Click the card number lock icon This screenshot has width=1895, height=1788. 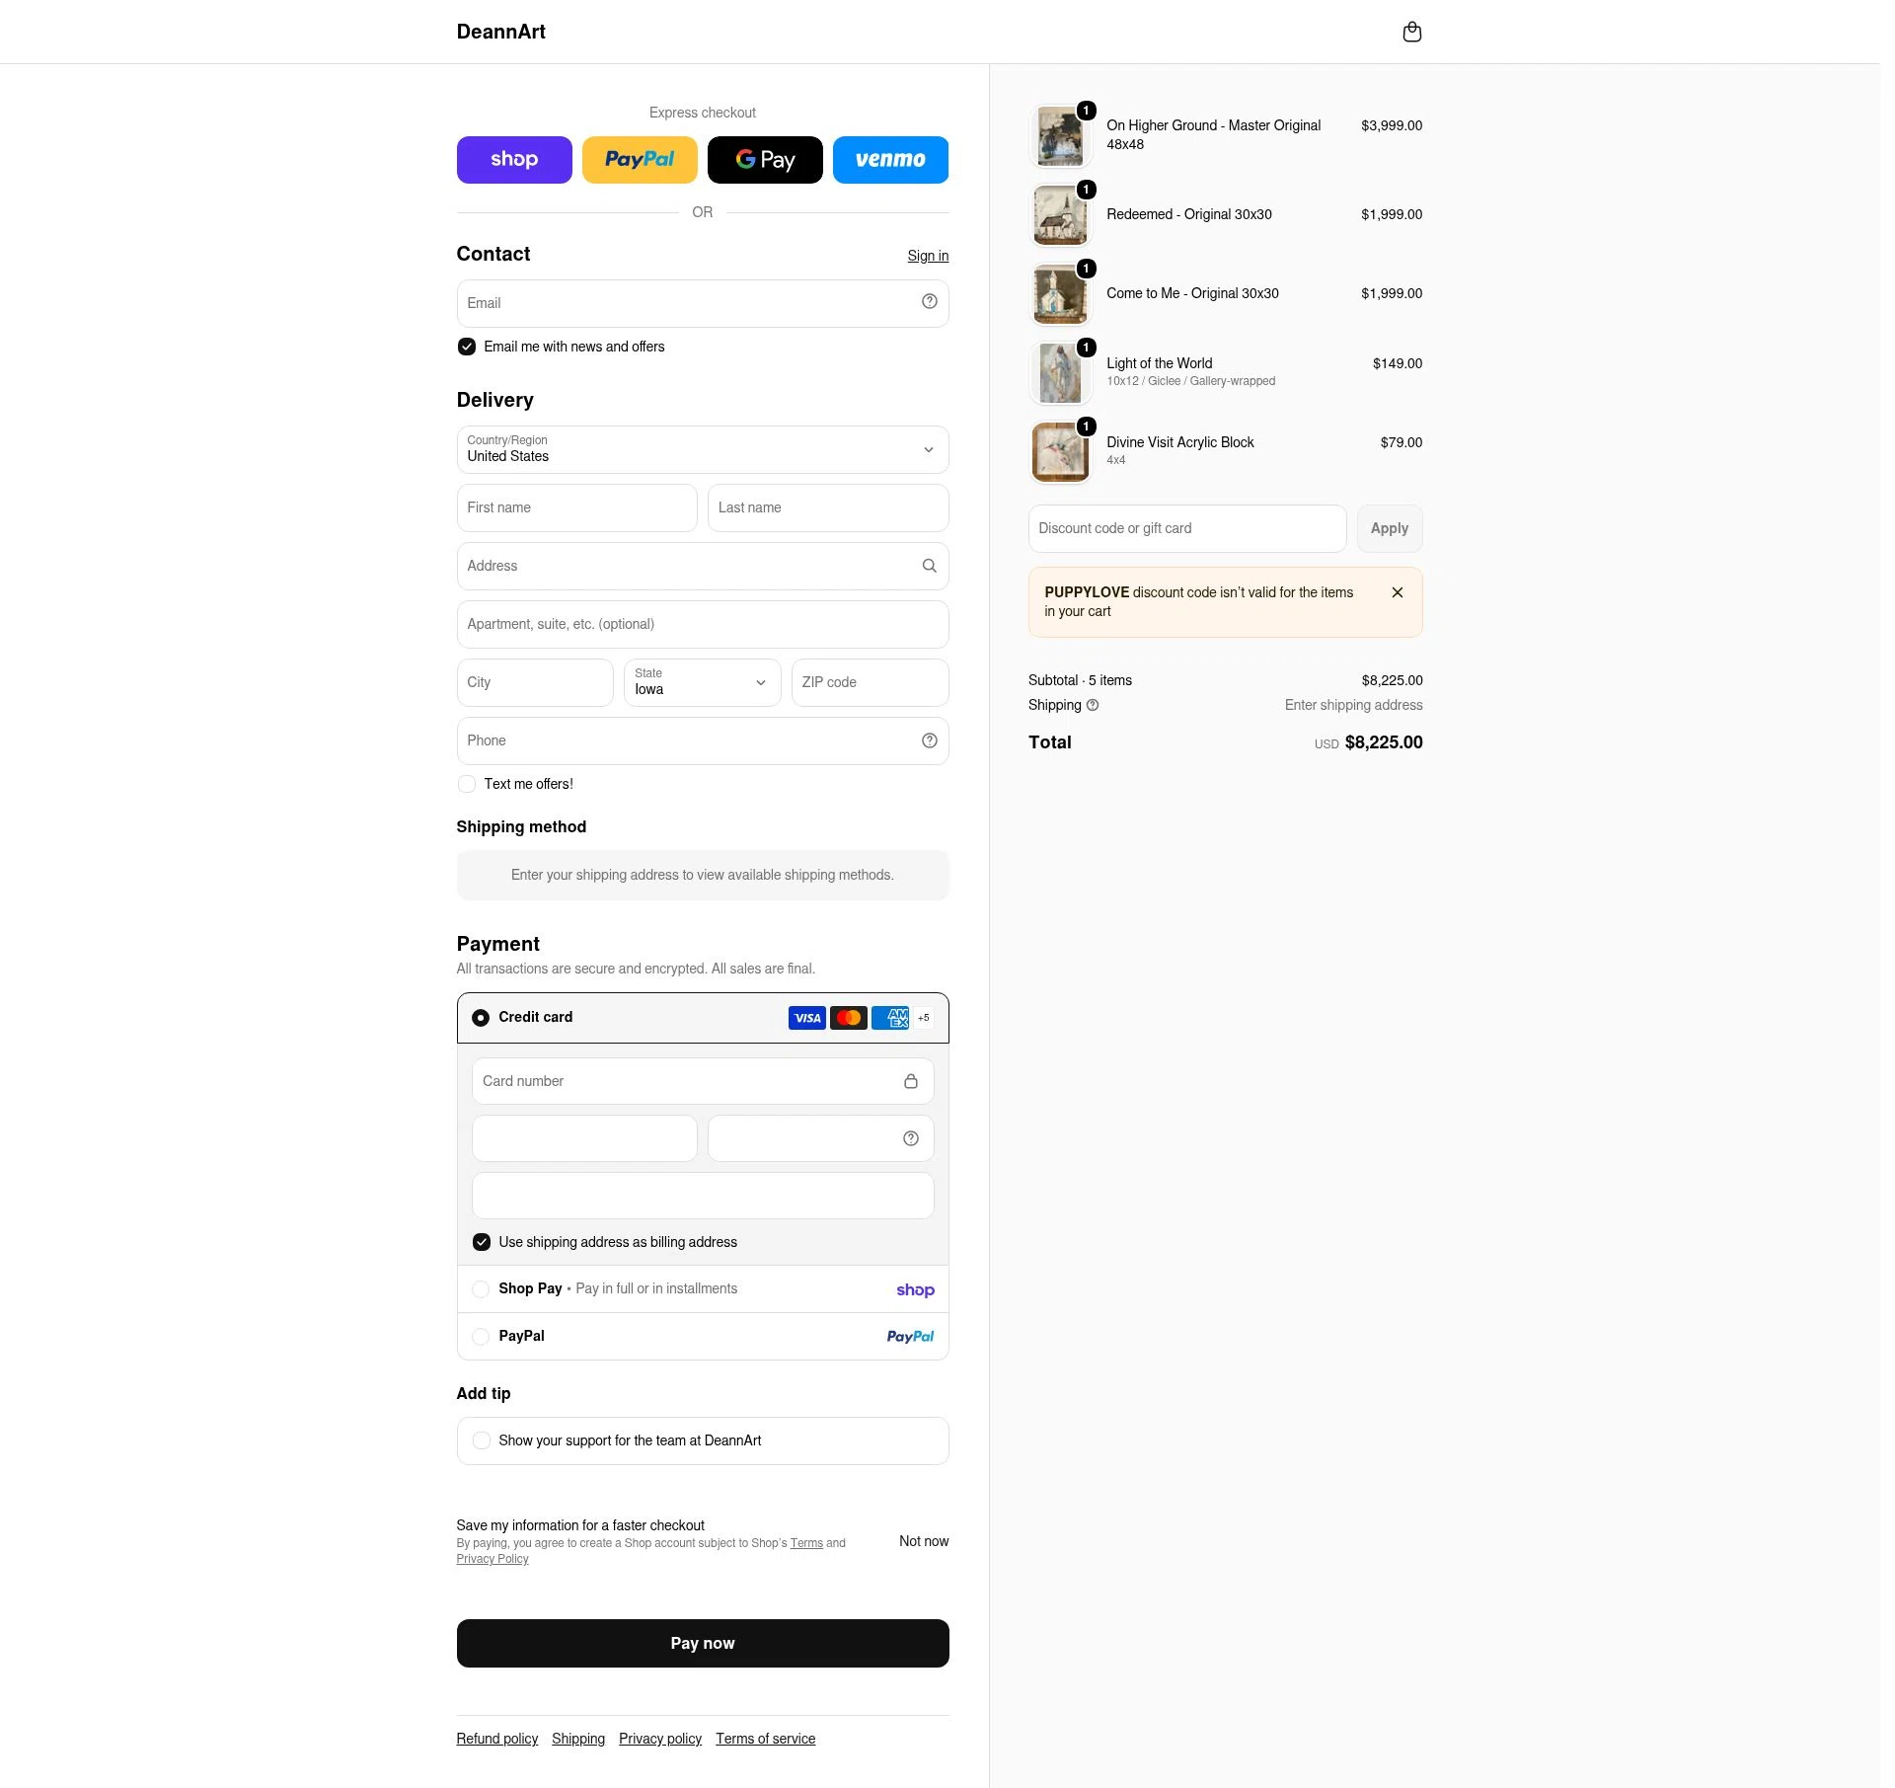click(x=910, y=1081)
